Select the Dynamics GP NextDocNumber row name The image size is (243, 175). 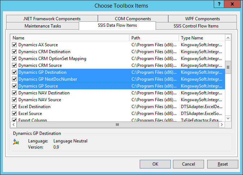(x=48, y=79)
